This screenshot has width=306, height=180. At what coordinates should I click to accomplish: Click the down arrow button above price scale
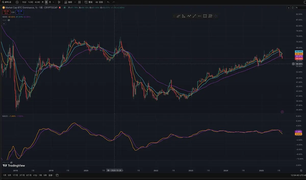click(x=289, y=7)
